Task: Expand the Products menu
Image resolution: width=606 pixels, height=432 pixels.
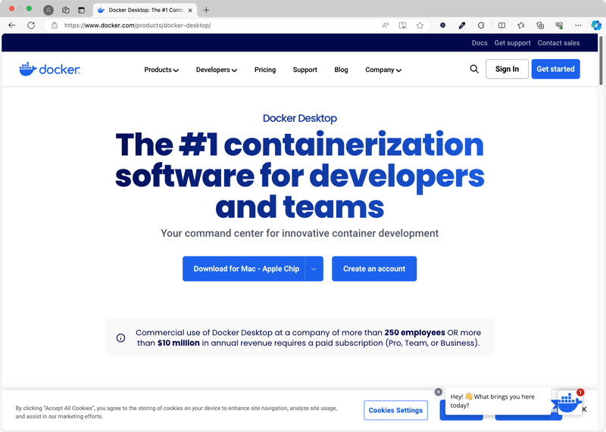Action: pyautogui.click(x=161, y=70)
